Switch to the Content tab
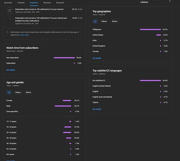The image size is (180, 161). pyautogui.click(x=21, y=3)
